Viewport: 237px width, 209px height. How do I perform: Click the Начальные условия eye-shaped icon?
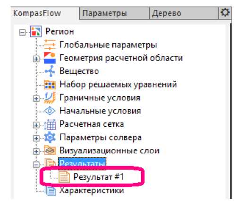pos(50,111)
